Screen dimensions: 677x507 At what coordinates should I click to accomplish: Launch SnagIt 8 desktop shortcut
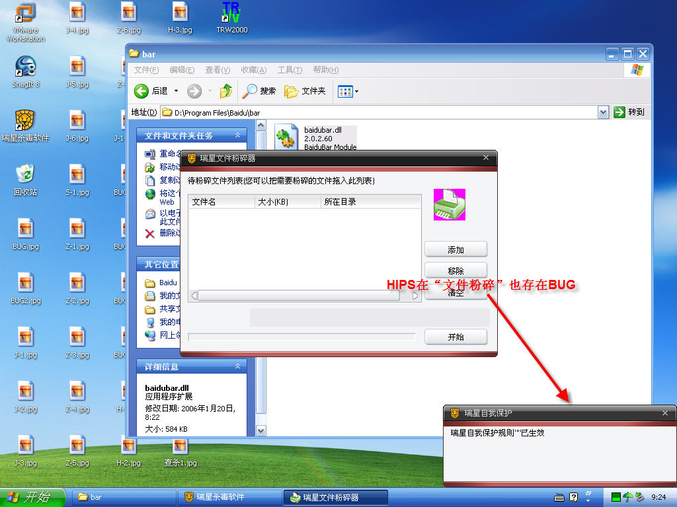[x=26, y=72]
